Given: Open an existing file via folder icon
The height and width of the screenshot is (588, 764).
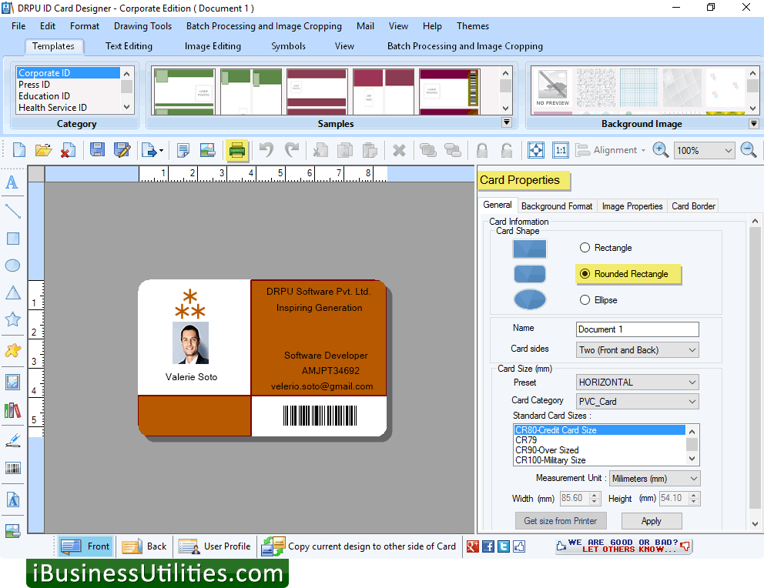Looking at the screenshot, I should 43,150.
